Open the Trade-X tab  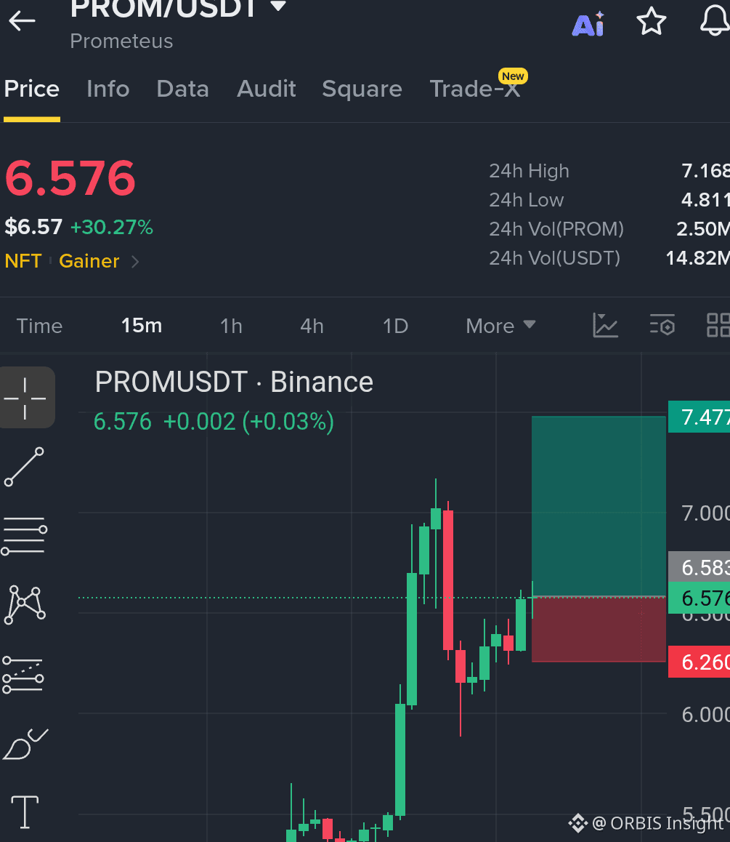click(x=475, y=89)
